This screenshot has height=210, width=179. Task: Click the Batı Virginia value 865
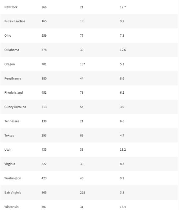[44, 192]
